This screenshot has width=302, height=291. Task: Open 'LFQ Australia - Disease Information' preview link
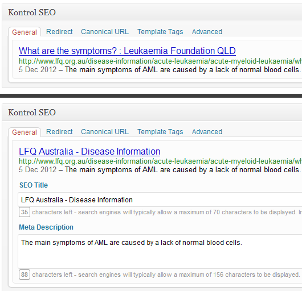pyautogui.click(x=89, y=151)
